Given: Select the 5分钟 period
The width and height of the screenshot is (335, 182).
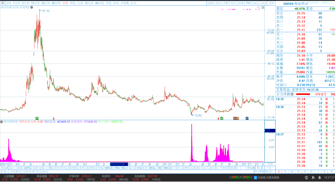Looking at the screenshot, I should (26, 3).
